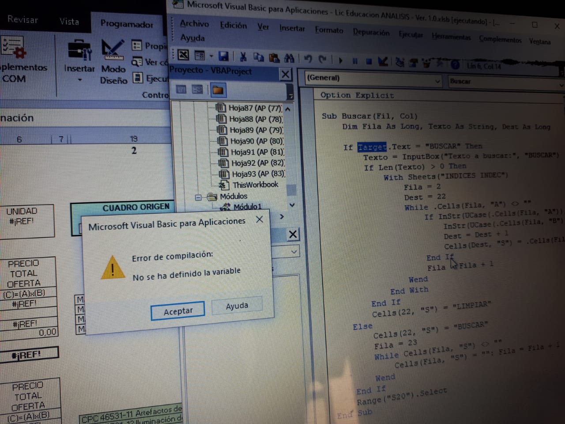Click project tree scrollbar down arrow

(292, 205)
